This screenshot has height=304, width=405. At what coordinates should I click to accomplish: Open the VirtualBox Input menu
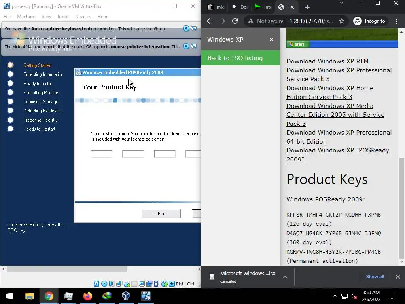63,17
